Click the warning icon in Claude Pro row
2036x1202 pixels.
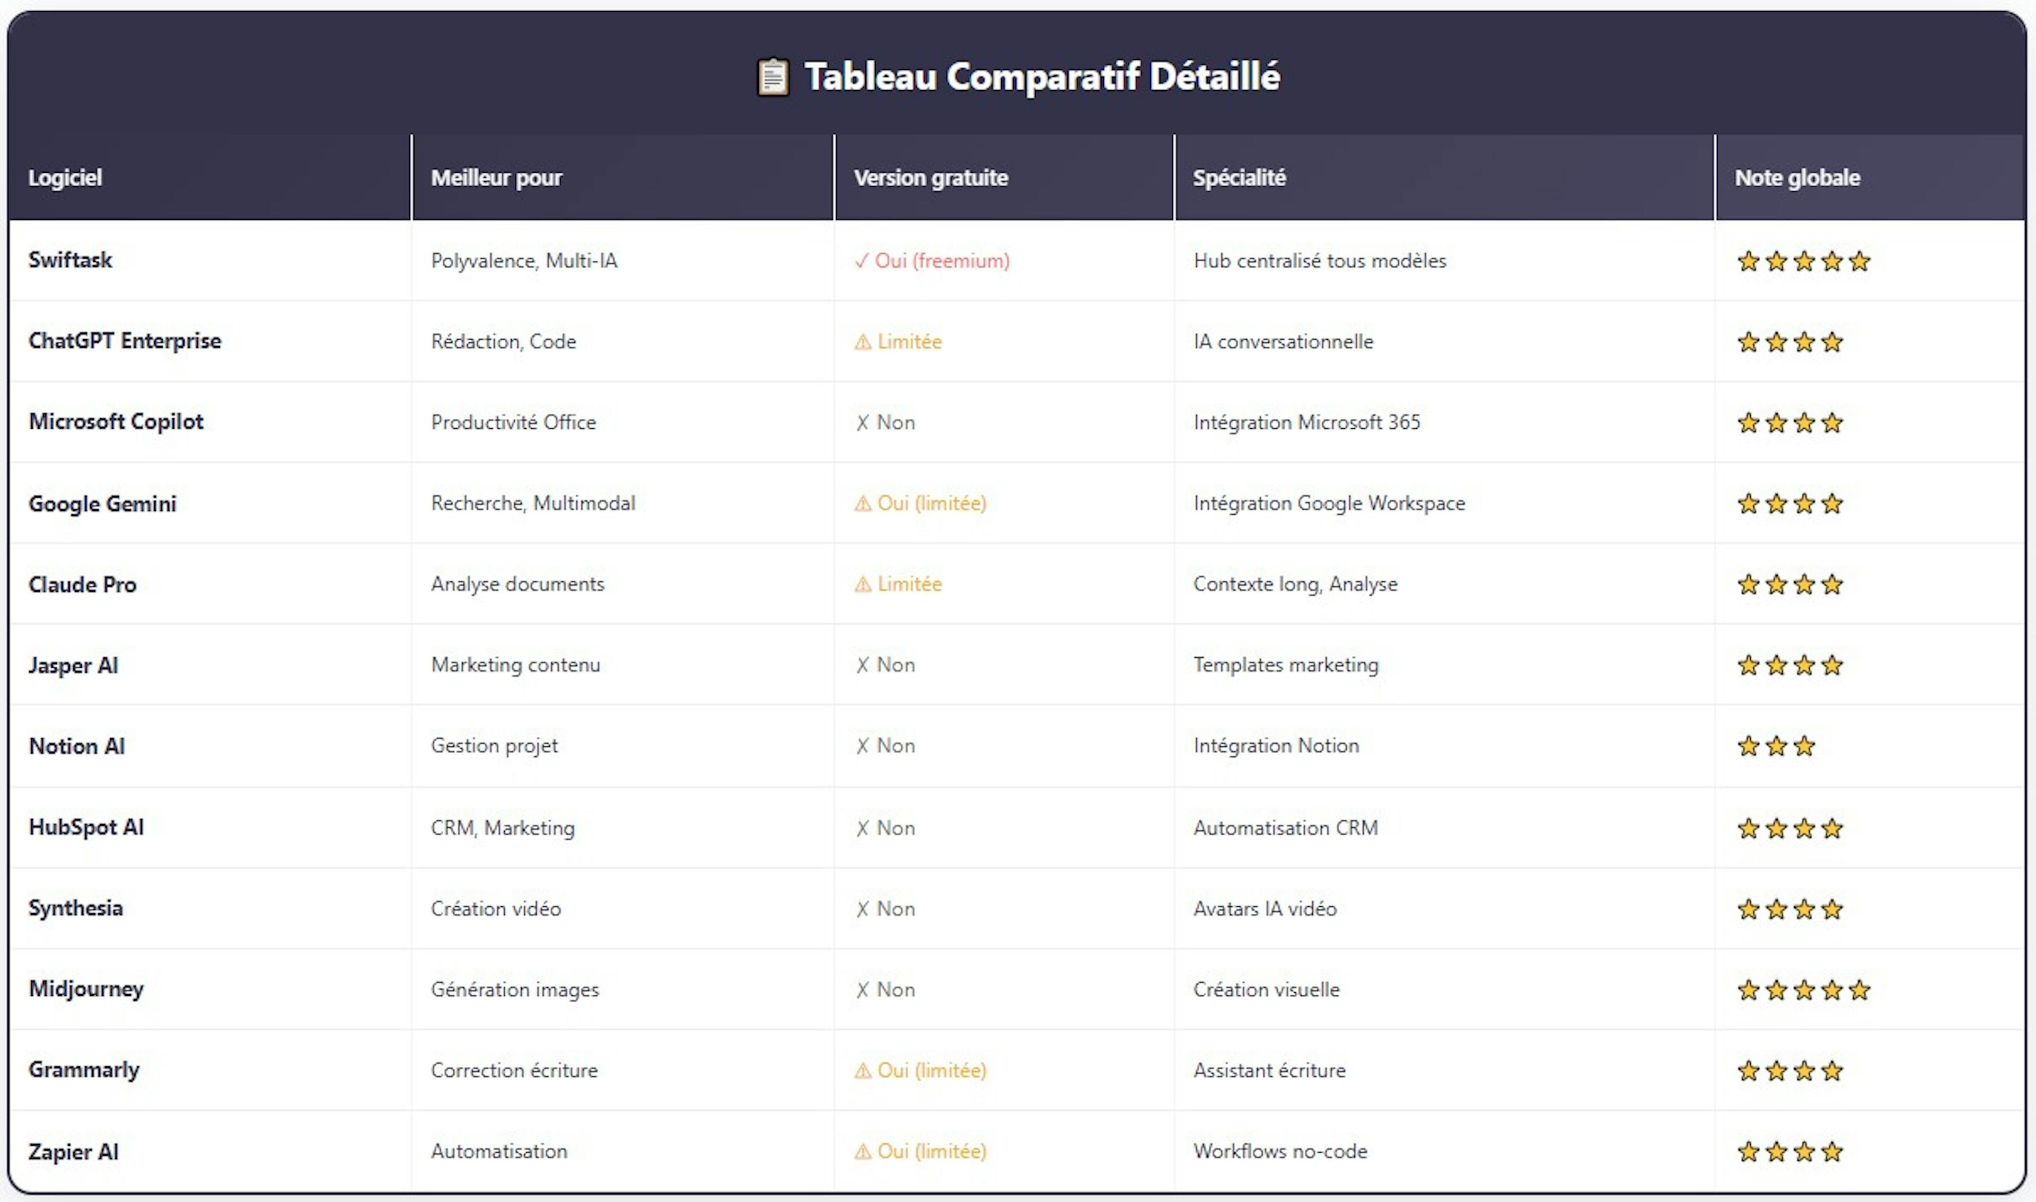coord(863,584)
